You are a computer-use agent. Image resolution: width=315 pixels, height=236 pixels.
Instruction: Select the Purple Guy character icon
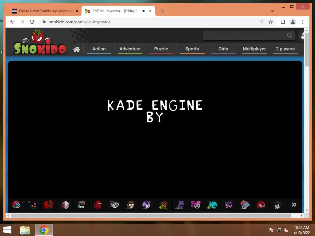click(x=179, y=205)
